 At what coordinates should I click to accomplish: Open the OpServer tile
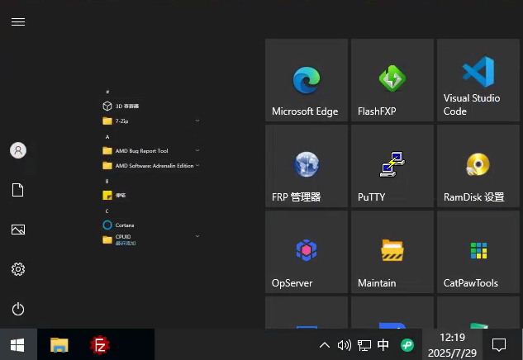click(x=306, y=252)
